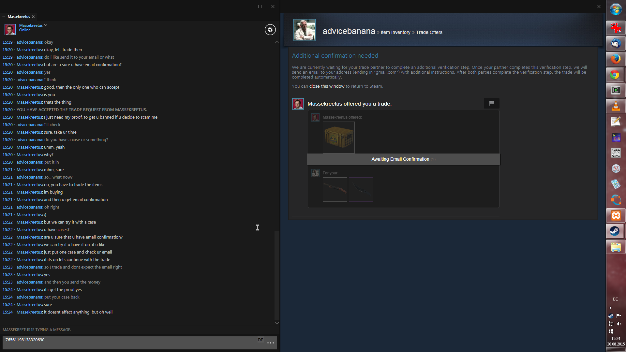This screenshot has height=352, width=626.
Task: Click the report trade flag icon
Action: (x=491, y=103)
